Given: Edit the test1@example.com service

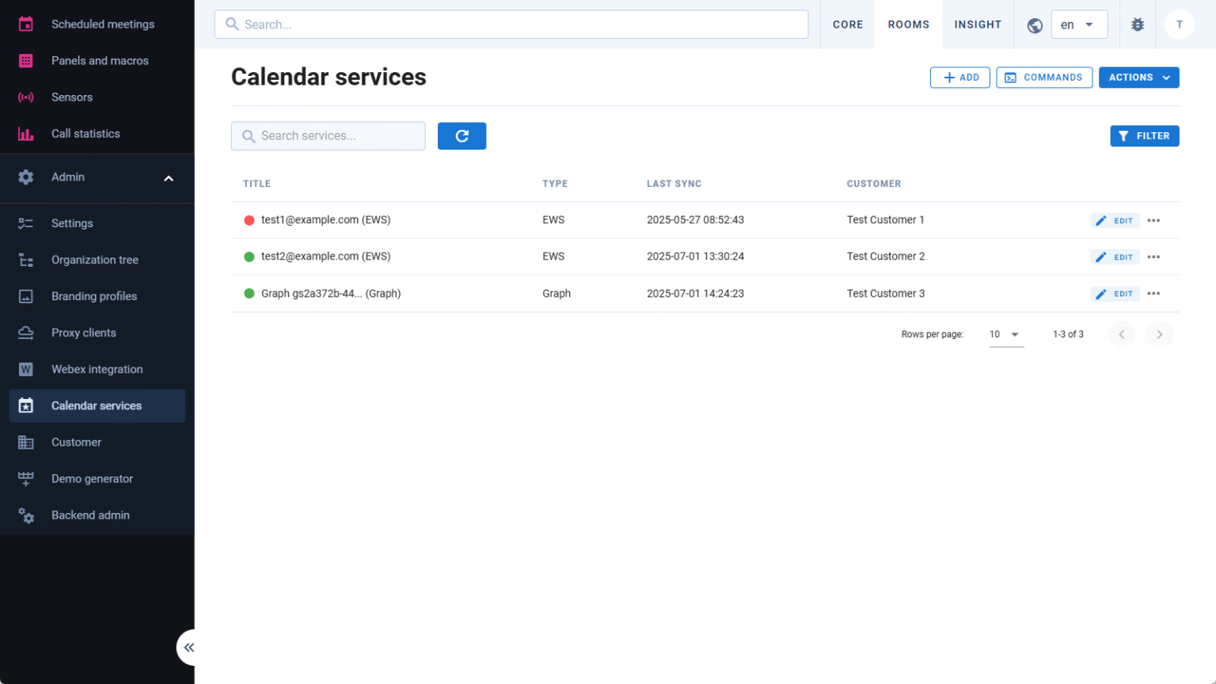Looking at the screenshot, I should [x=1115, y=221].
